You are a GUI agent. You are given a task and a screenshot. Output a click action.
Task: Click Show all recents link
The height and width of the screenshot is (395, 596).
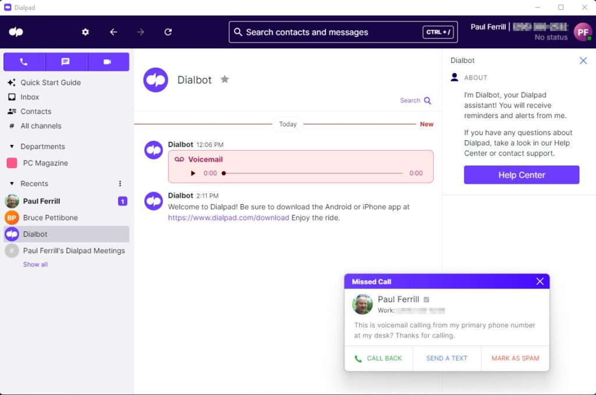[36, 264]
